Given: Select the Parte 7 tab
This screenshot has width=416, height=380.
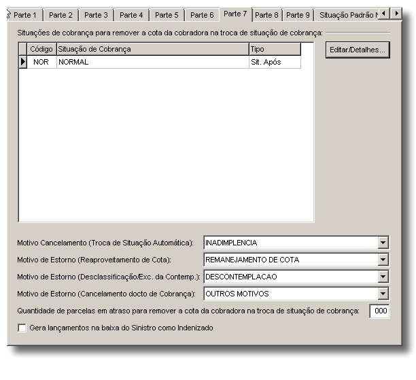Looking at the screenshot, I should (x=235, y=14).
